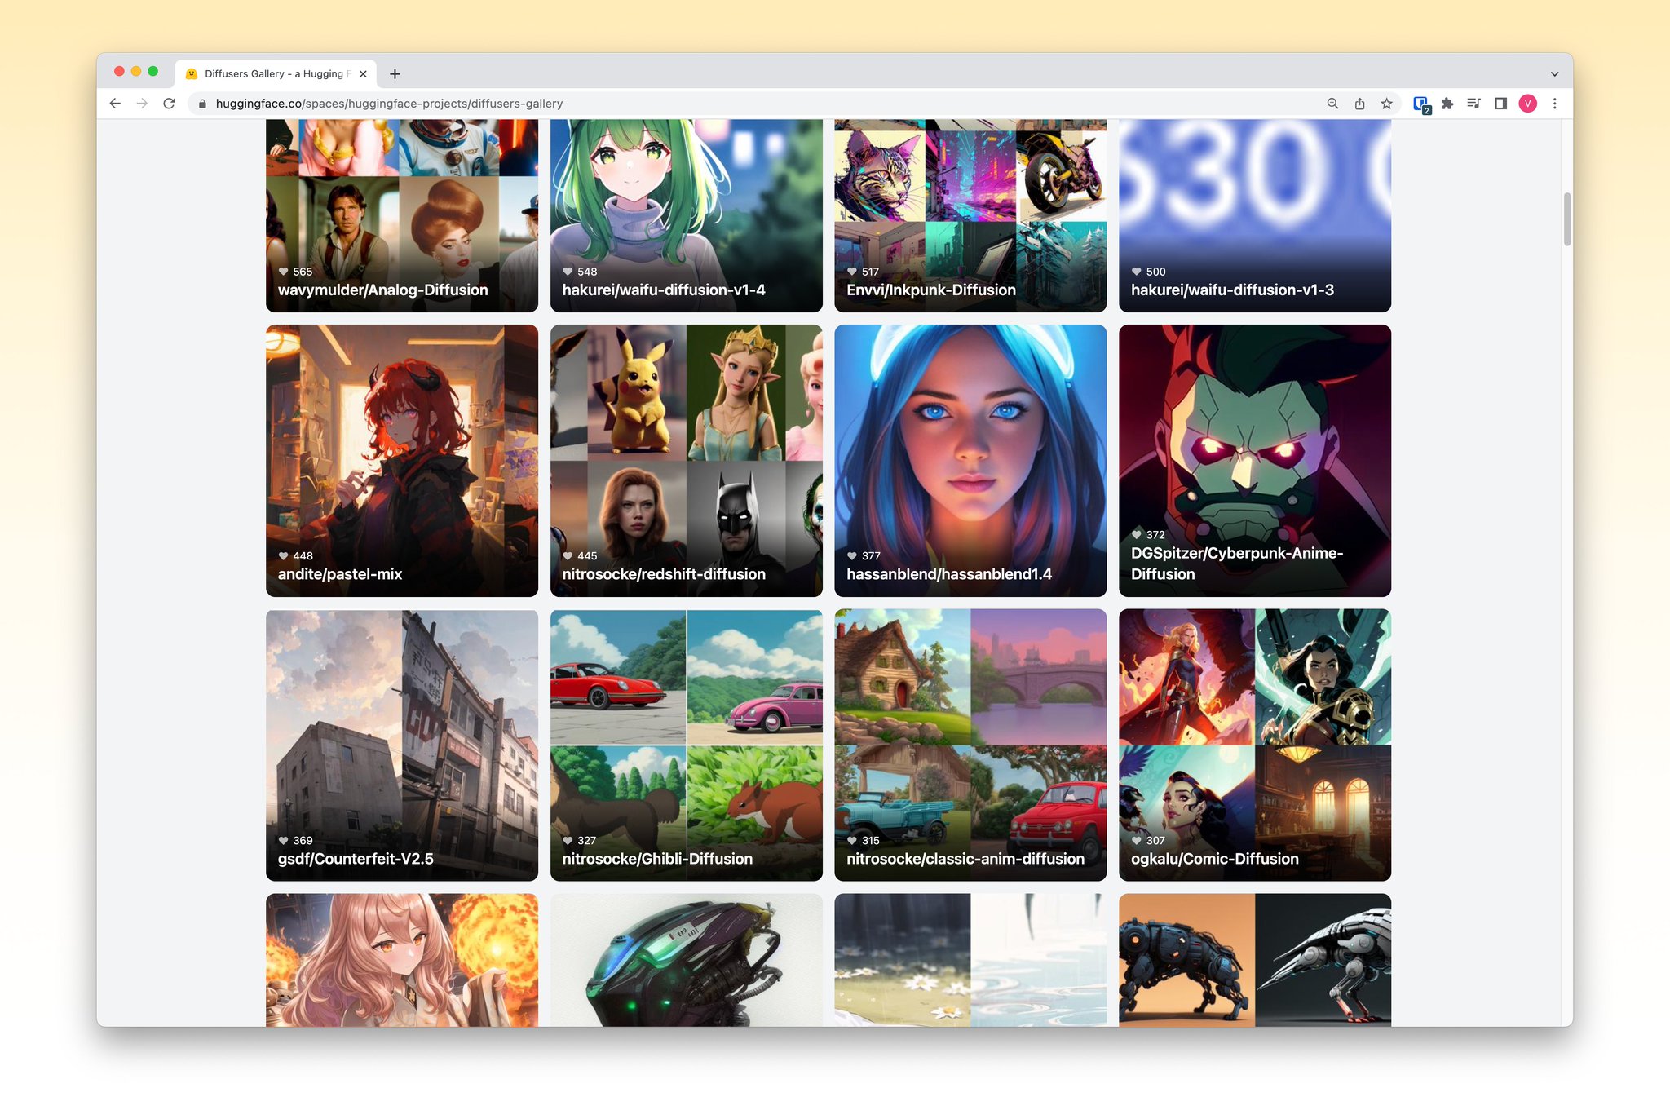Open the pink V profile avatar
Screen dimensions: 1670x1110
coord(1527,104)
